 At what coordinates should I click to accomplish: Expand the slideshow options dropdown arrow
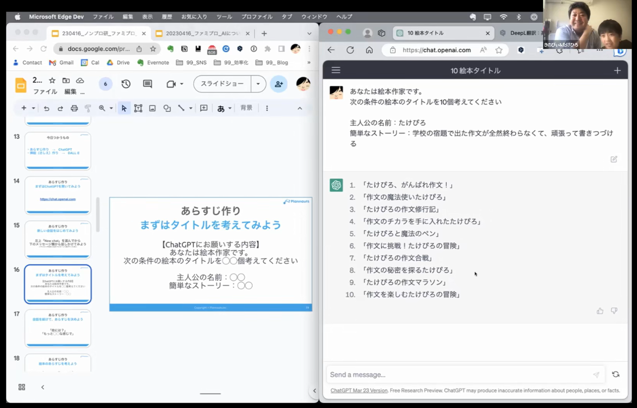(x=258, y=84)
